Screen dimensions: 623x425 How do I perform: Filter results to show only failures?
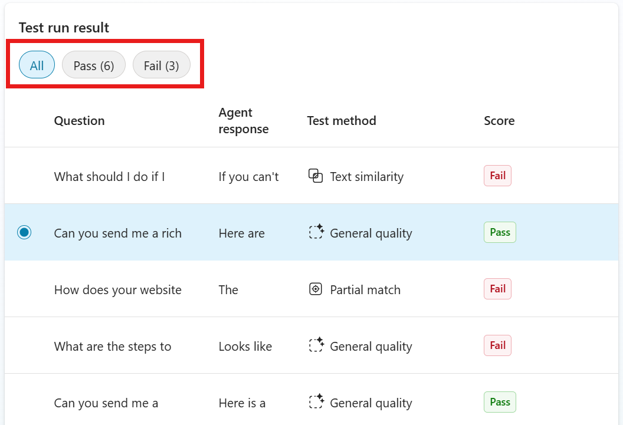pos(162,65)
